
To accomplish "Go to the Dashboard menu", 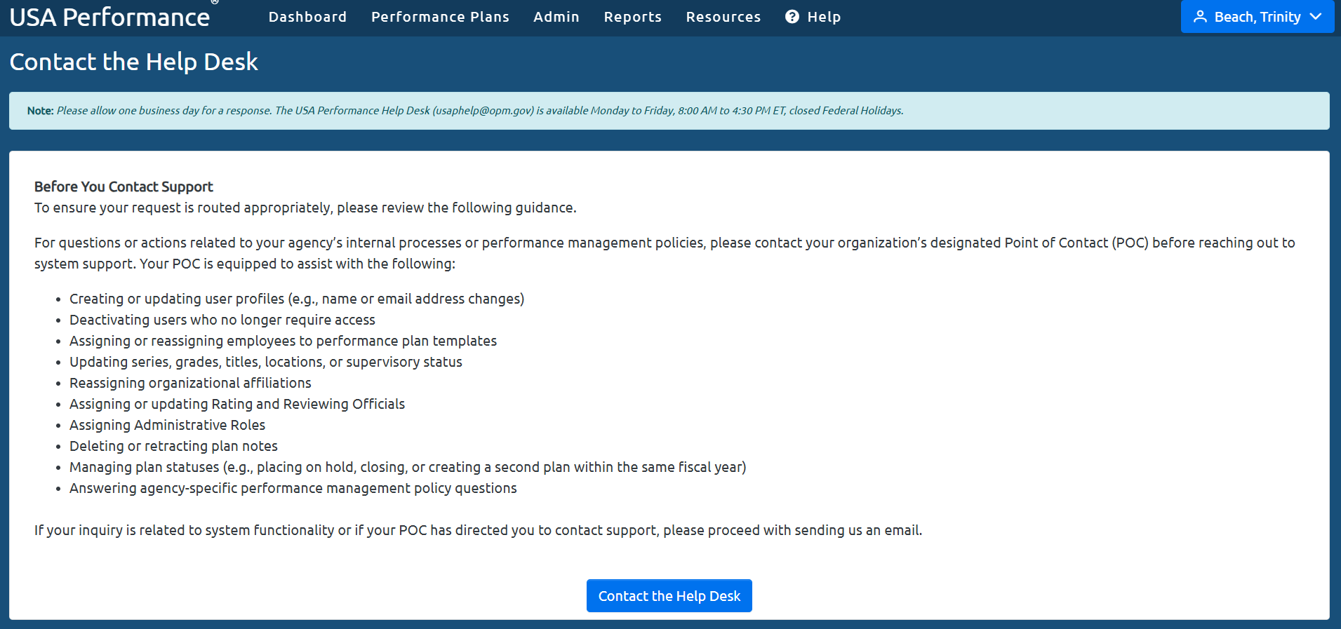I will tap(307, 17).
